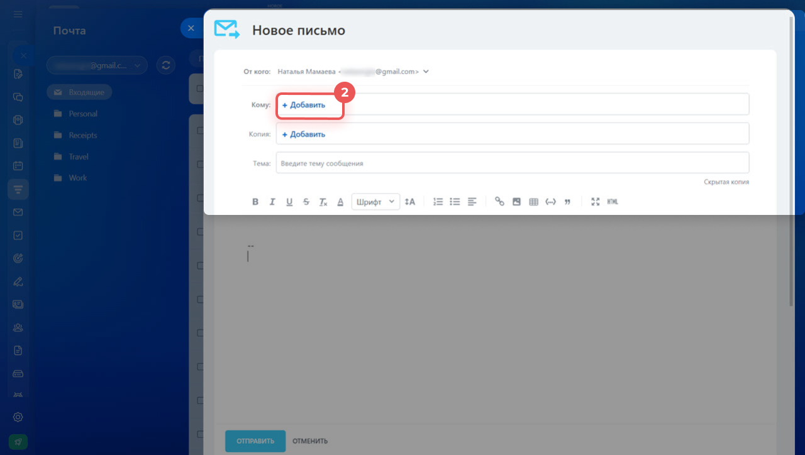Open the font size selector
Screen dimensions: 805x455
pyautogui.click(x=410, y=202)
